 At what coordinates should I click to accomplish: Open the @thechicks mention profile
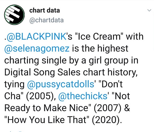(x=83, y=96)
